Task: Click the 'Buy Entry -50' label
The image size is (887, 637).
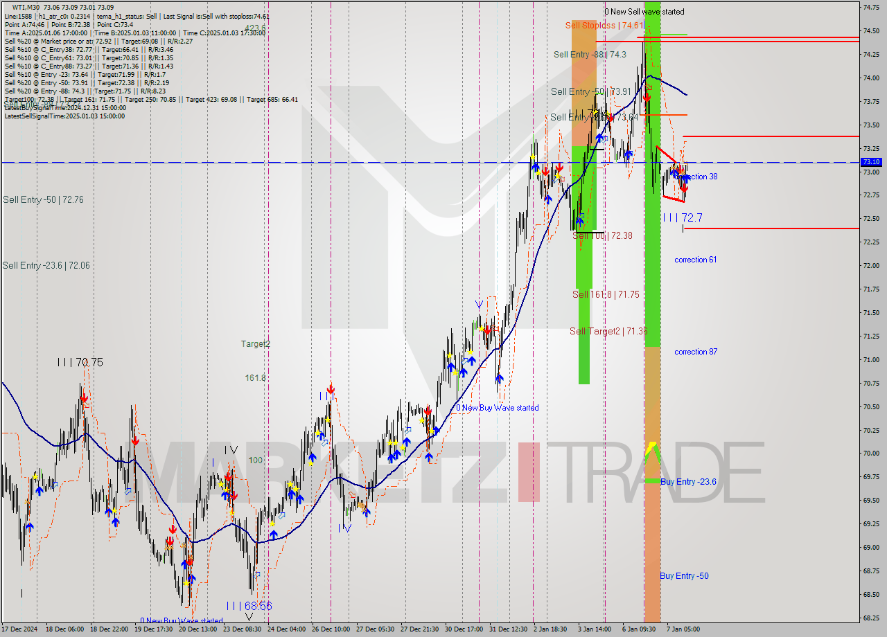Action: tap(684, 576)
